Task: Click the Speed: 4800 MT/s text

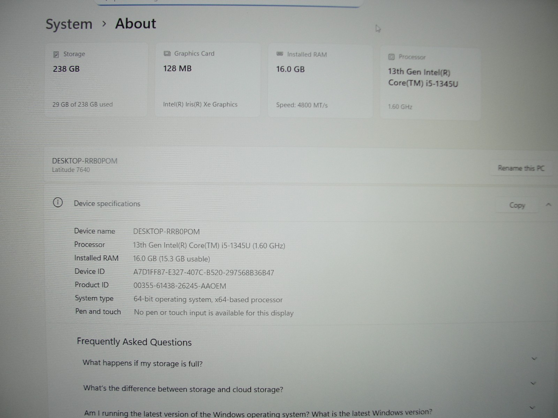Action: pyautogui.click(x=302, y=105)
